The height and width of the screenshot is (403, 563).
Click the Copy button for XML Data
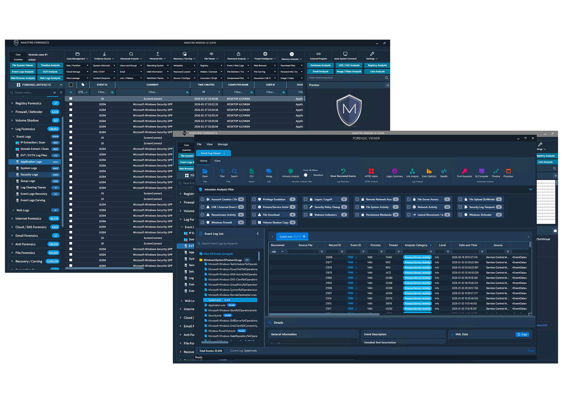[522, 335]
